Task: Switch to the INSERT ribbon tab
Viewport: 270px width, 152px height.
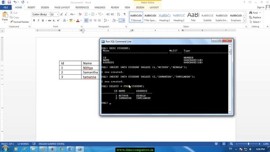Action: pyautogui.click(x=31, y=8)
